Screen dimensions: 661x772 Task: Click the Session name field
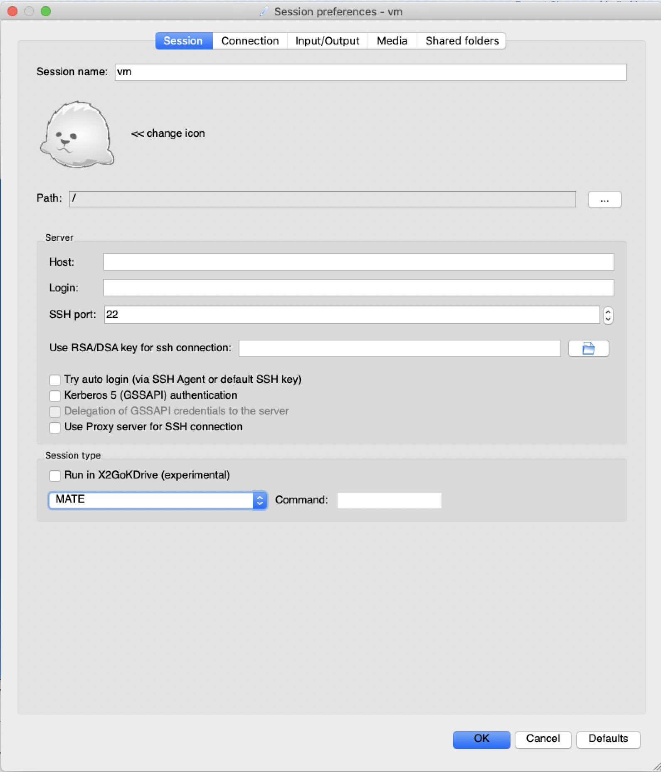point(370,72)
